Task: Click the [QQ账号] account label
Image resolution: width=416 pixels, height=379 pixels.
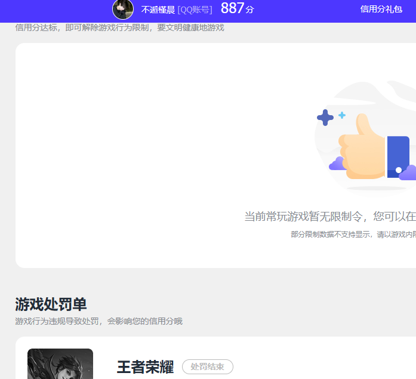Action: [195, 10]
